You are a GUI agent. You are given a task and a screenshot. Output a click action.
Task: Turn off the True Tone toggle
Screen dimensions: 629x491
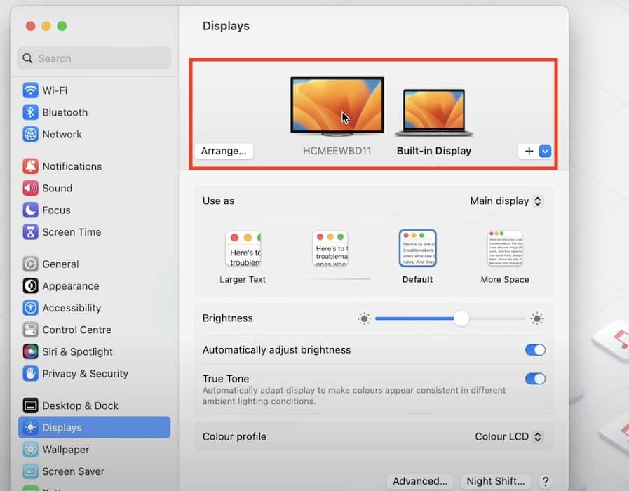[x=535, y=379]
